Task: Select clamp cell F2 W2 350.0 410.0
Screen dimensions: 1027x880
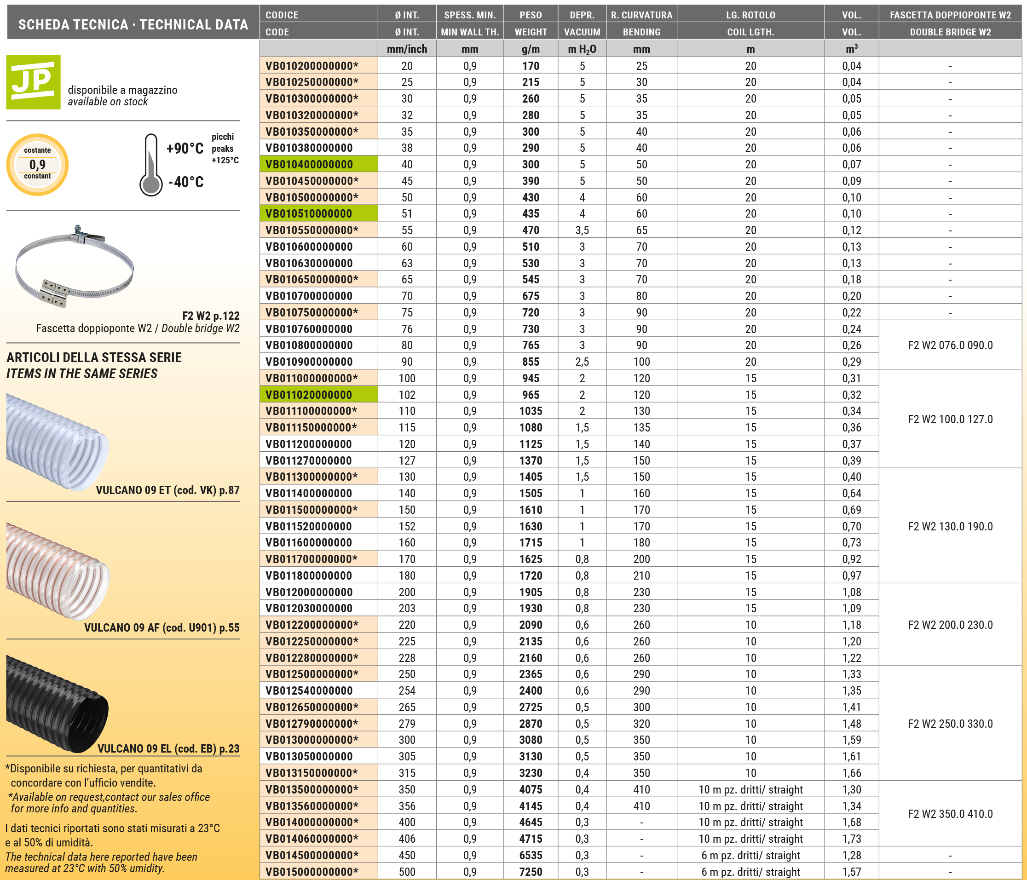Action: pos(950,814)
